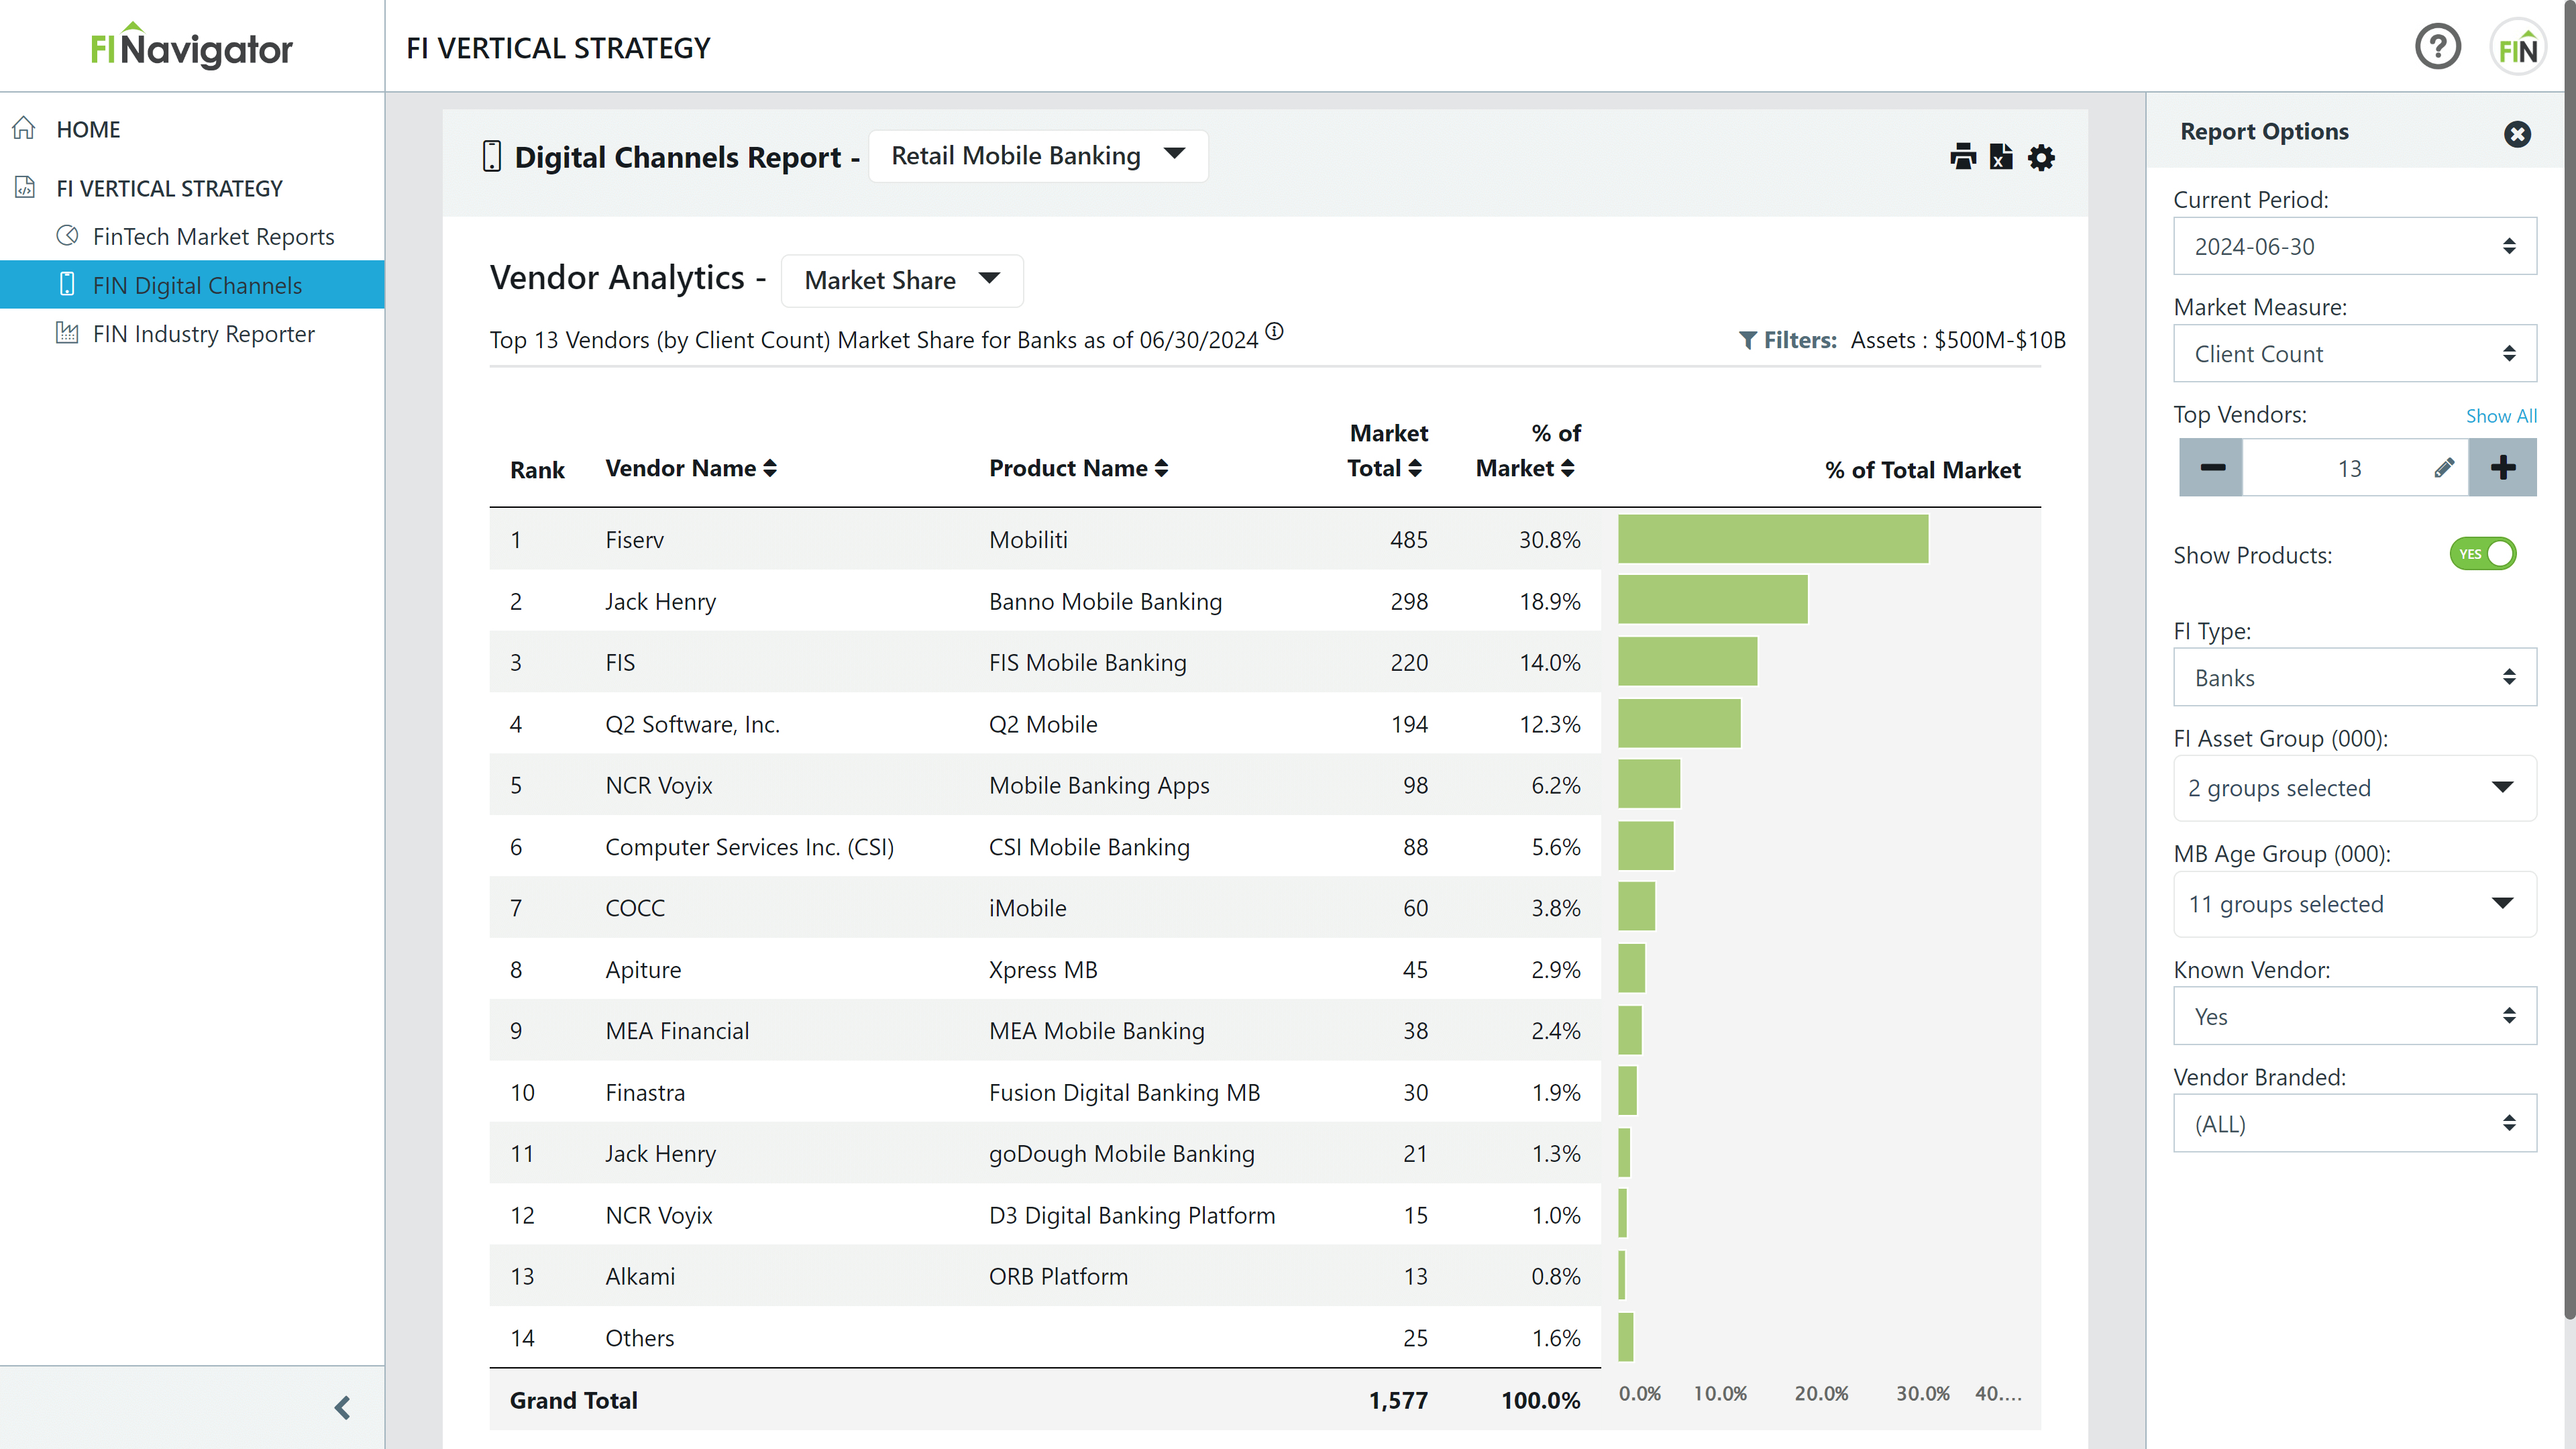Click Show All vendors link
The width and height of the screenshot is (2576, 1449).
point(2501,416)
